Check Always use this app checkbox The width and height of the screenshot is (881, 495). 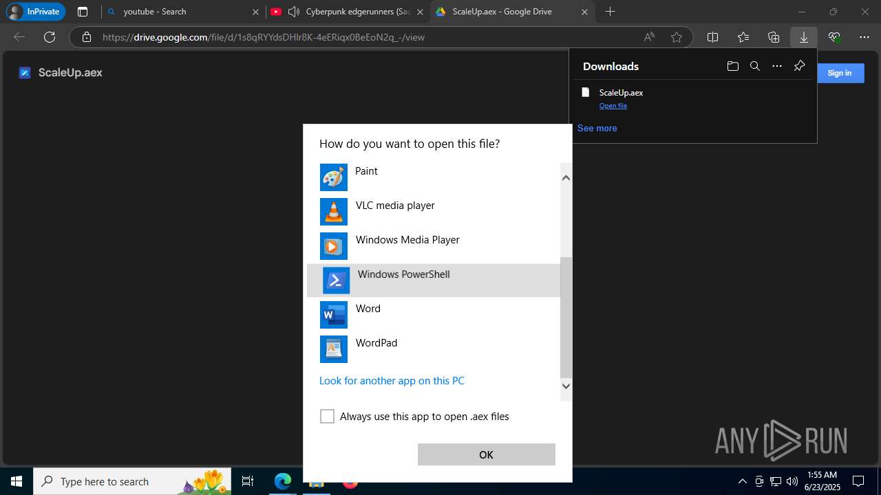tap(327, 416)
